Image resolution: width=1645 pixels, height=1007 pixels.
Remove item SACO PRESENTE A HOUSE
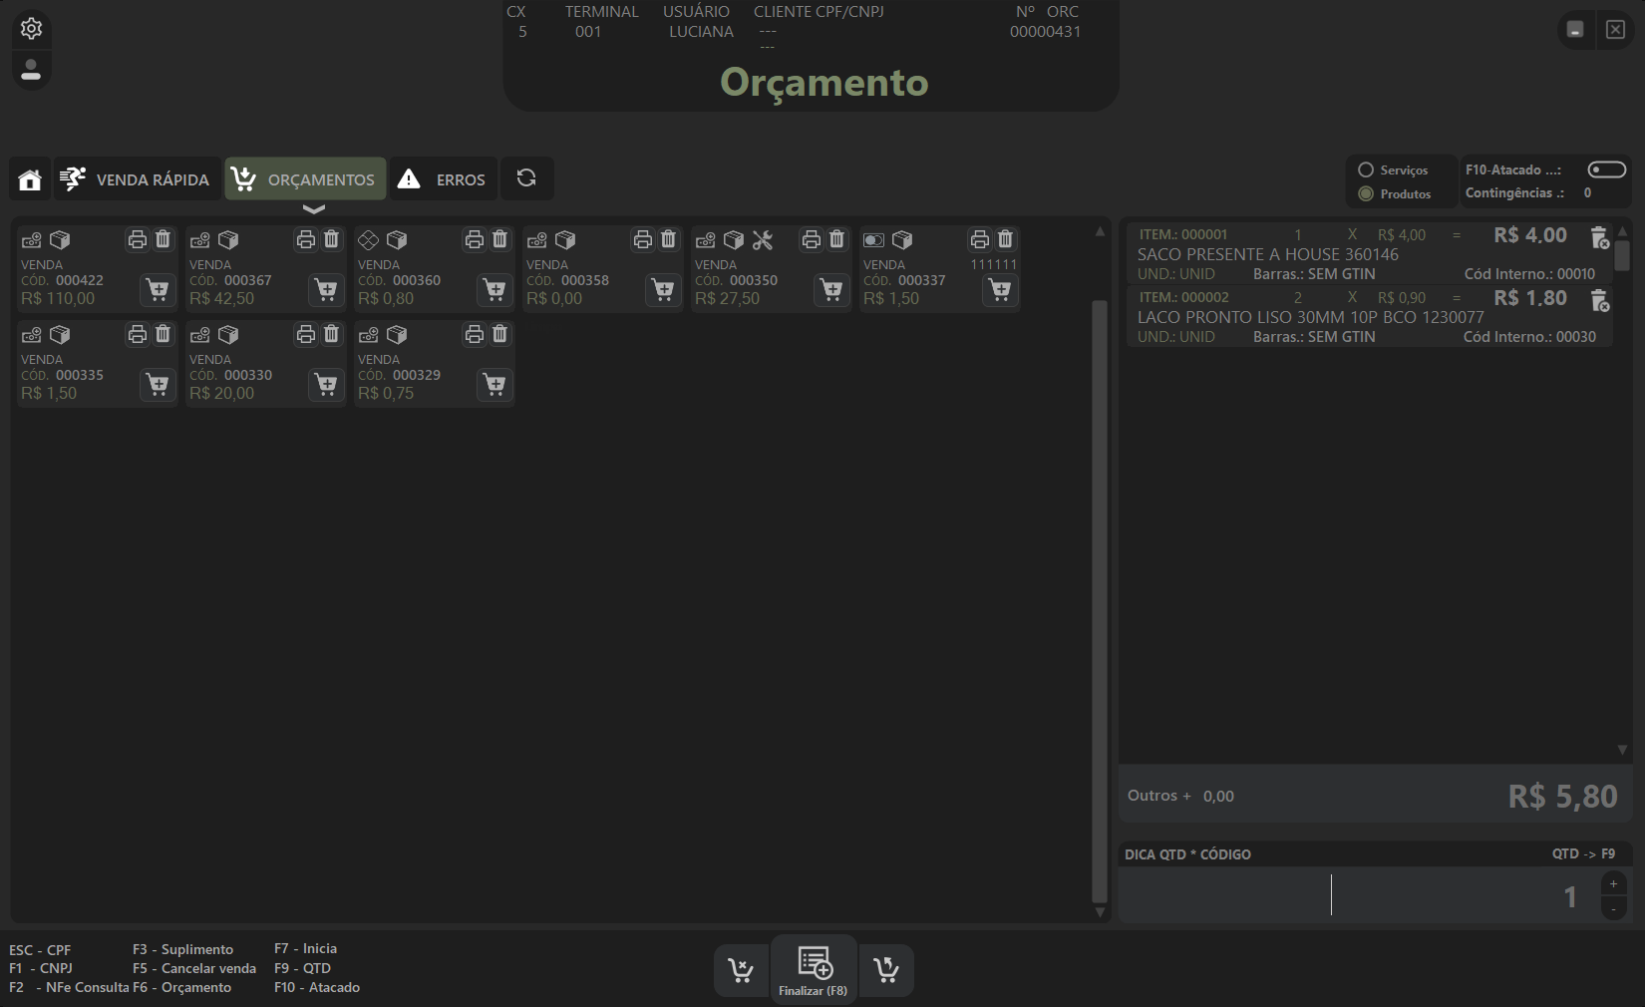coord(1599,237)
